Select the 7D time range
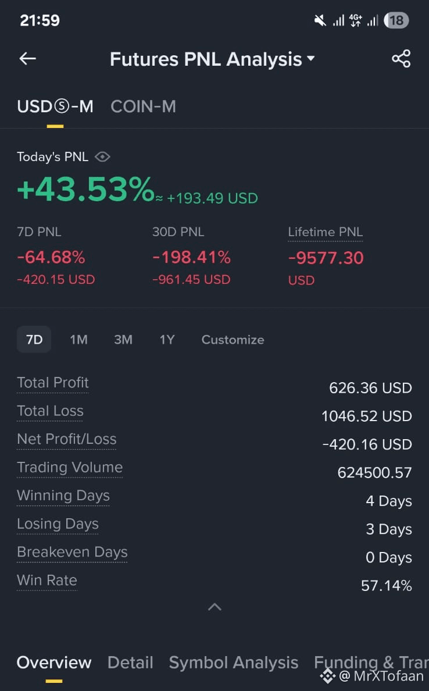This screenshot has width=429, height=691. pyautogui.click(x=34, y=339)
